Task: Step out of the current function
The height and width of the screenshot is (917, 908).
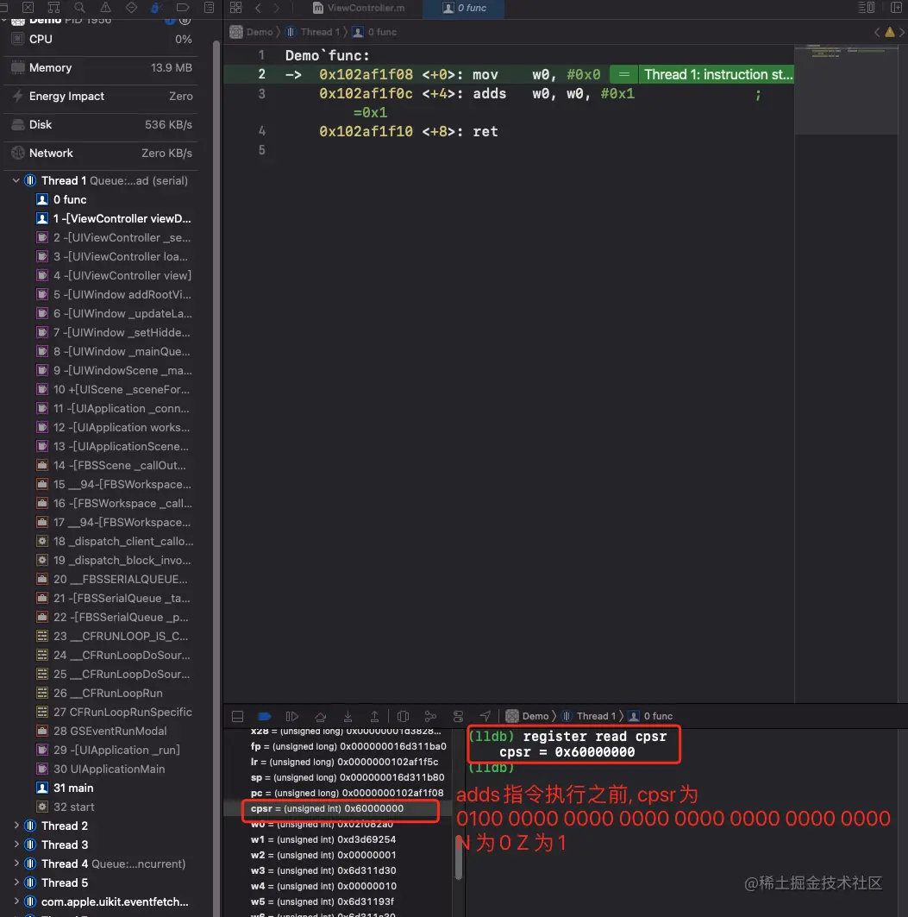Action: [375, 716]
